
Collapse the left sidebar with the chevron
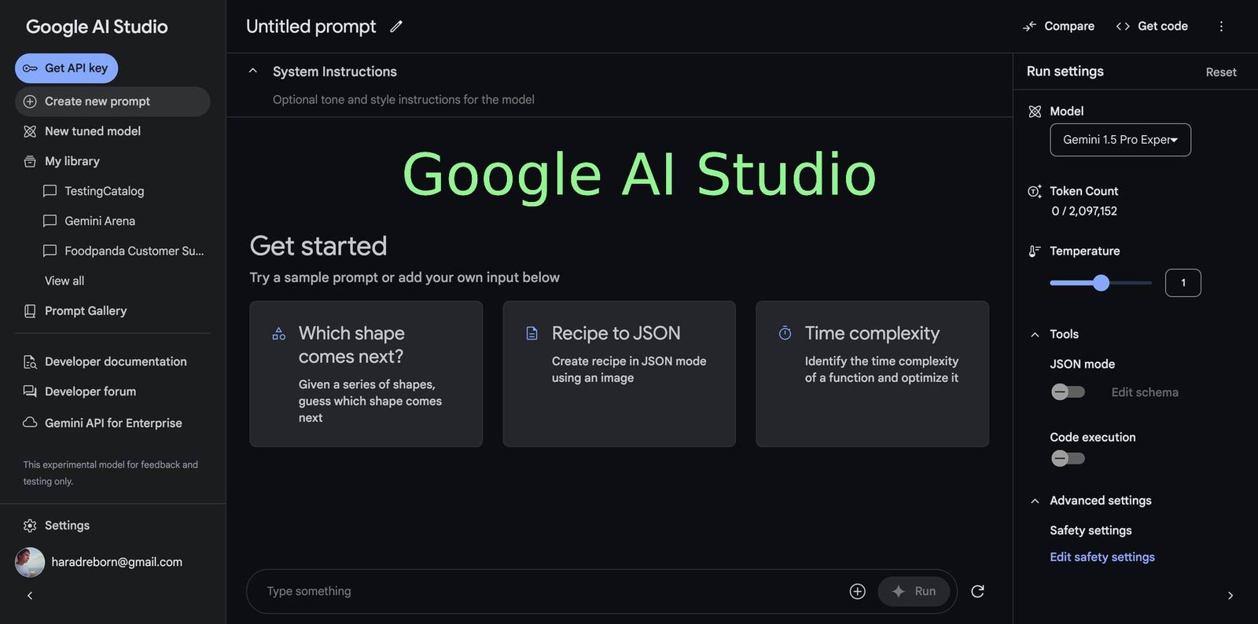click(x=30, y=596)
